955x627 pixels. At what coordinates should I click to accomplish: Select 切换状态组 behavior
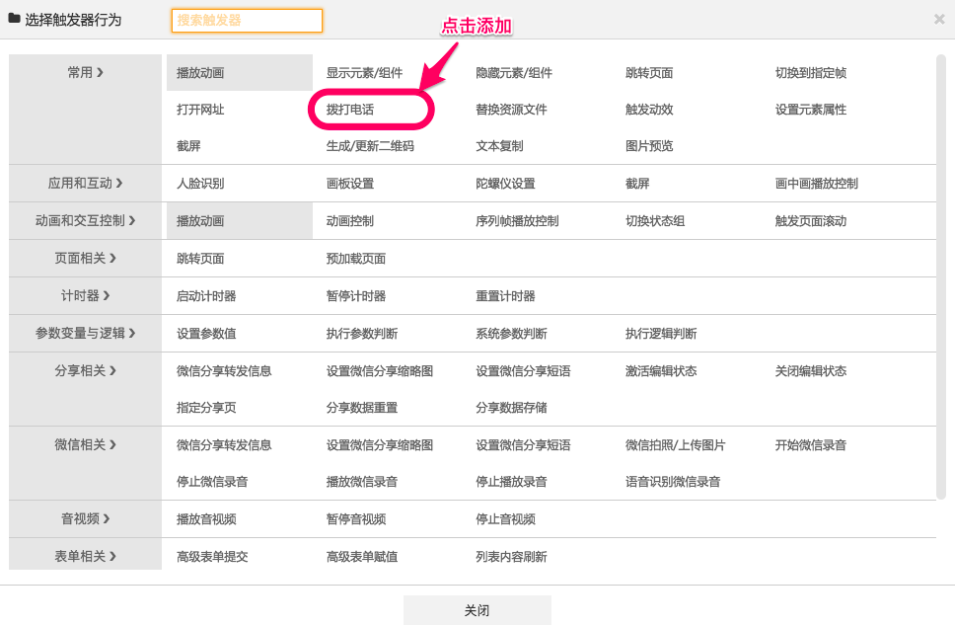655,221
